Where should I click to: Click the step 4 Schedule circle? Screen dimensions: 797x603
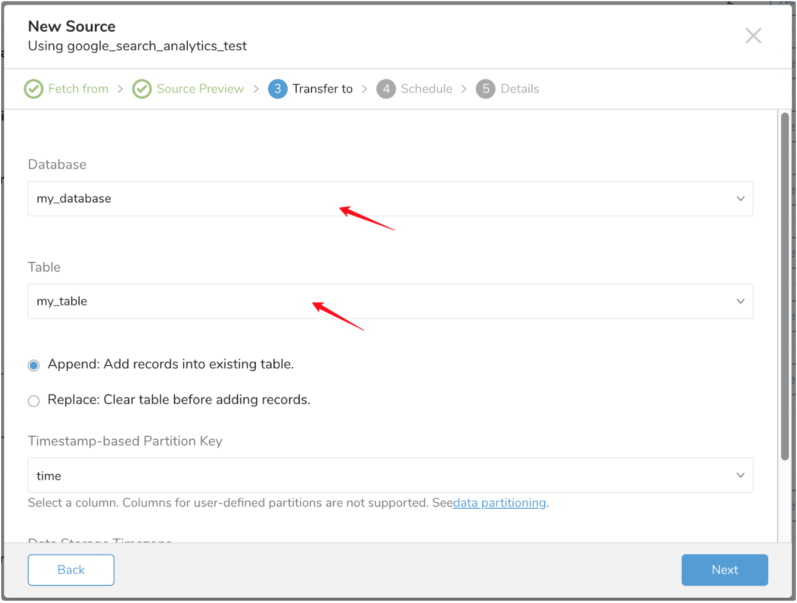386,89
